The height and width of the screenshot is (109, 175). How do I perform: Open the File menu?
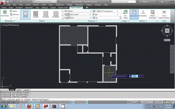pyautogui.click(x=9, y=5)
